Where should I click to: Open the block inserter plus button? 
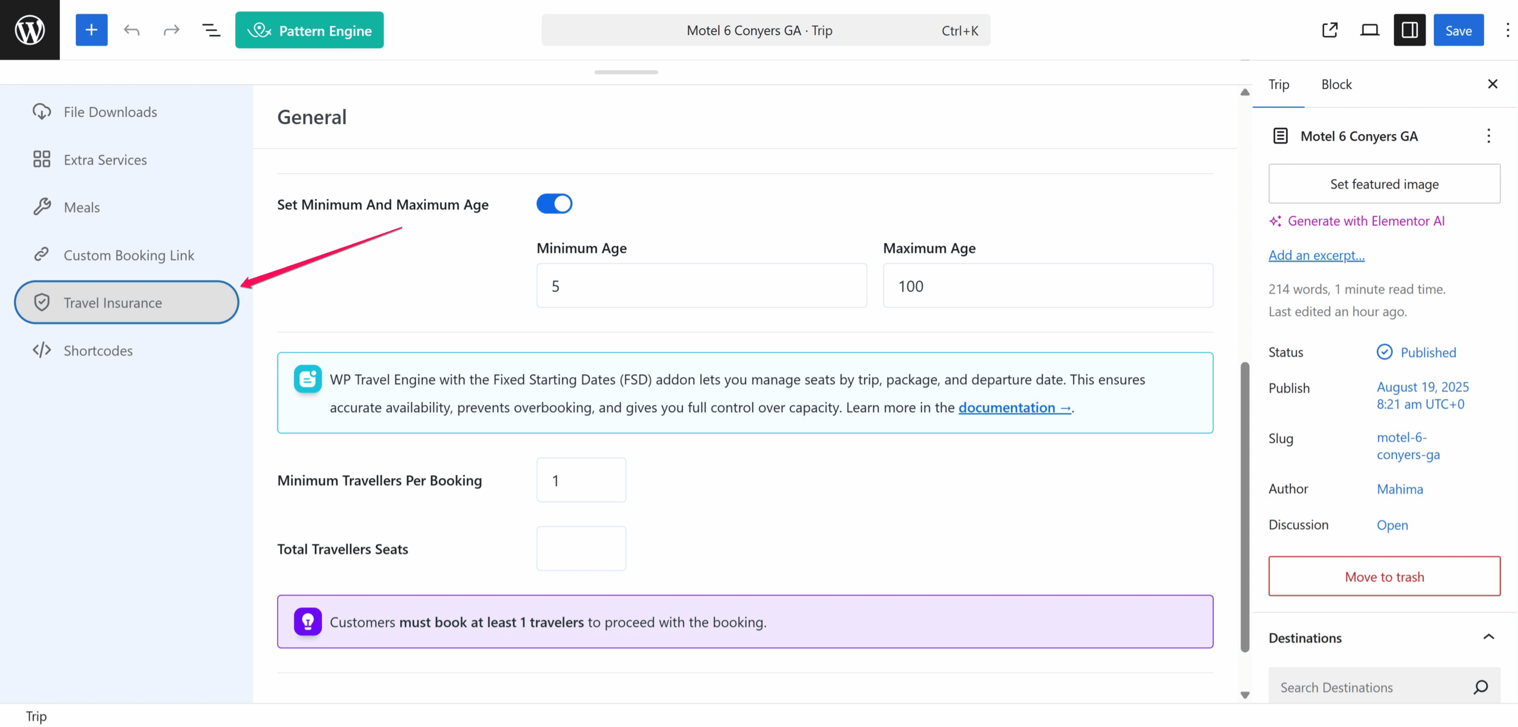91,30
